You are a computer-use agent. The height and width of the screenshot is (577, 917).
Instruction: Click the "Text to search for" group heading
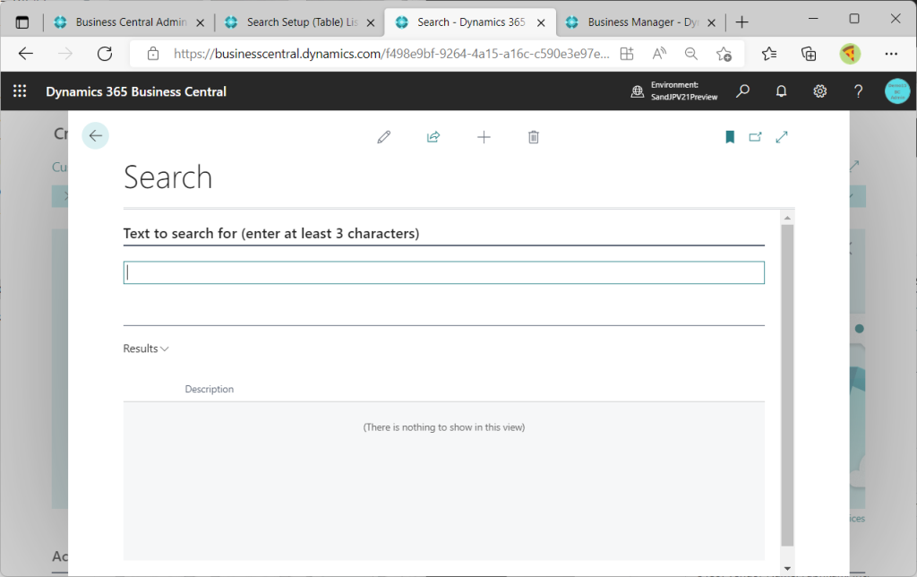[271, 234]
